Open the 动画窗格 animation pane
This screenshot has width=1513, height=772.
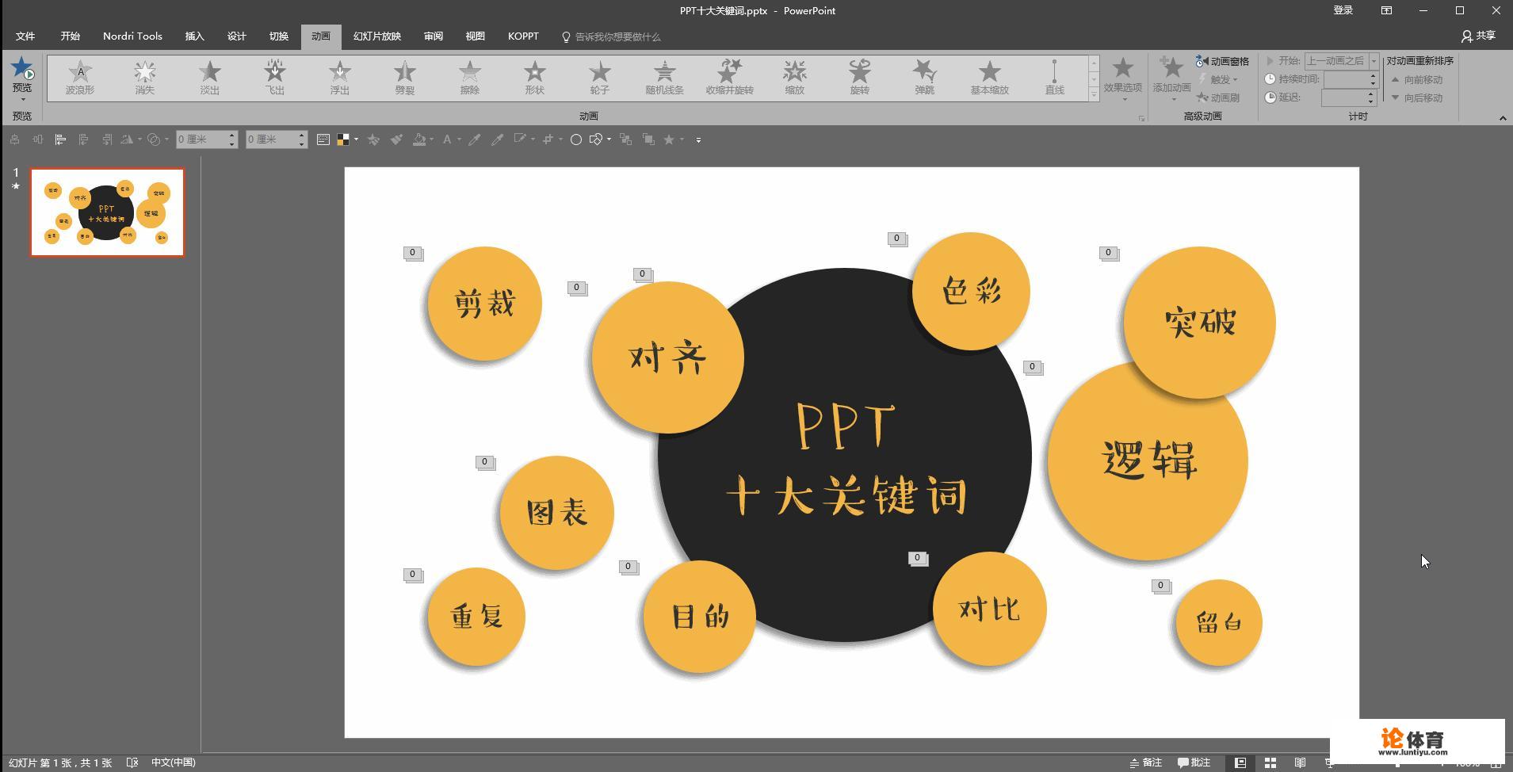coord(1222,61)
